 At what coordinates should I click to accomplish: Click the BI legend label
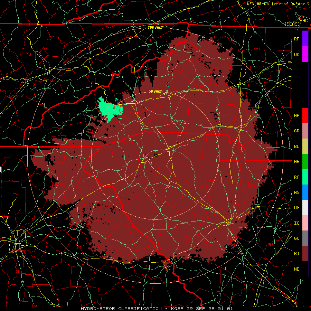297,254
